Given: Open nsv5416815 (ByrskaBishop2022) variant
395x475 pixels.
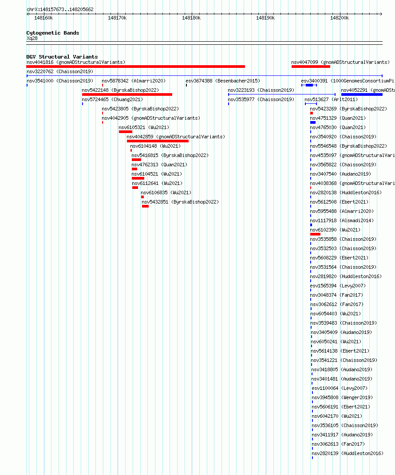Looking at the screenshot, I should point(170,155).
